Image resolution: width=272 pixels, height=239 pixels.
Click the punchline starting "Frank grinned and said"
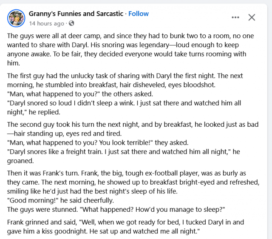pos(126,227)
